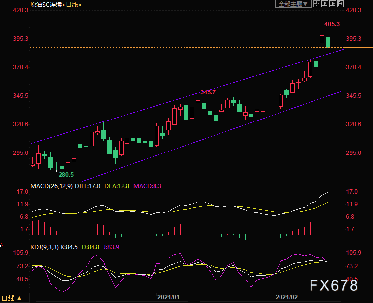Select the lower purple channel trendline
This screenshot has width=373, height=303.
[x=213, y=136]
